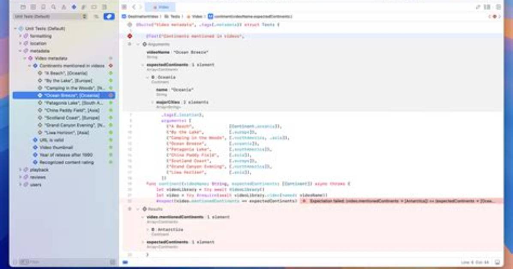Viewport: 513px width, 269px height.
Task: Open the Debug navigator icon
Action: (x=84, y=7)
